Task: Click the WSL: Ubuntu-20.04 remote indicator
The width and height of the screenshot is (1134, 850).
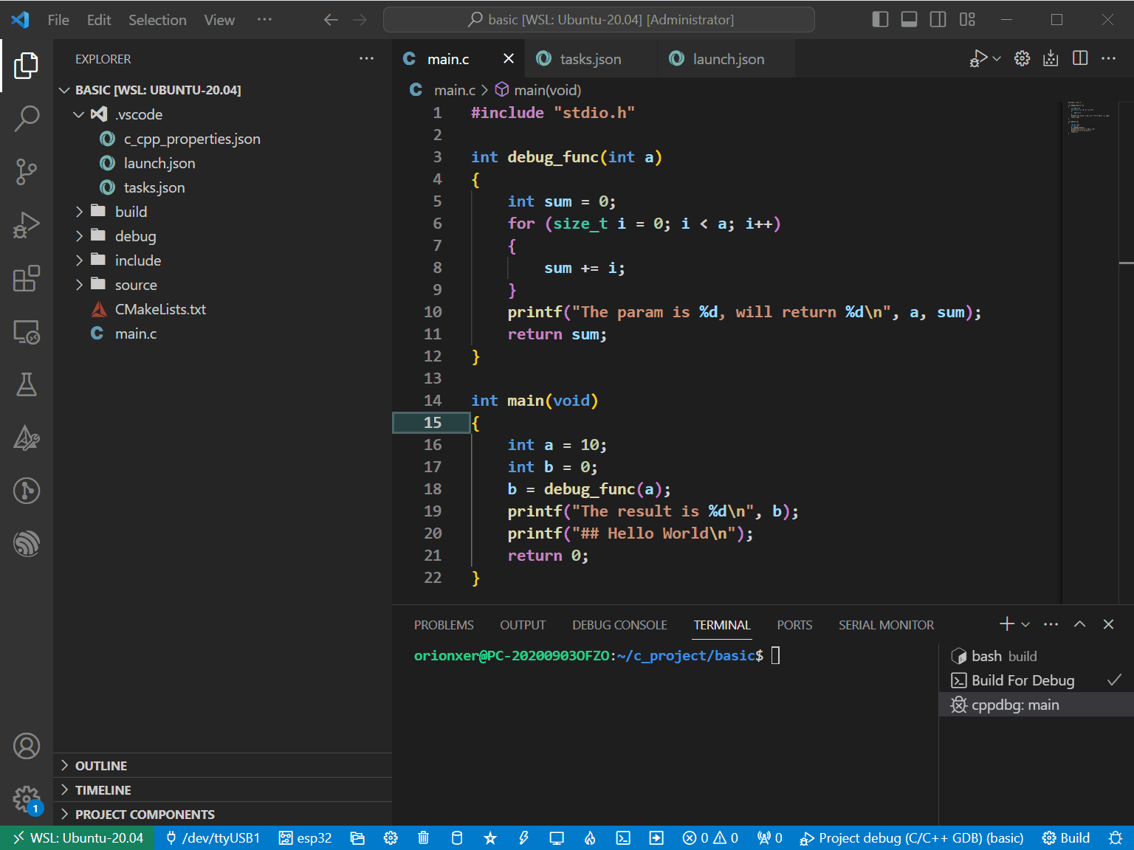Action: coord(78,838)
